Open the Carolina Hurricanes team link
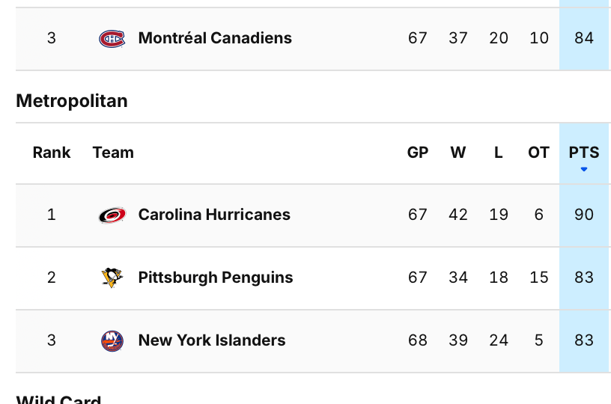 [214, 215]
